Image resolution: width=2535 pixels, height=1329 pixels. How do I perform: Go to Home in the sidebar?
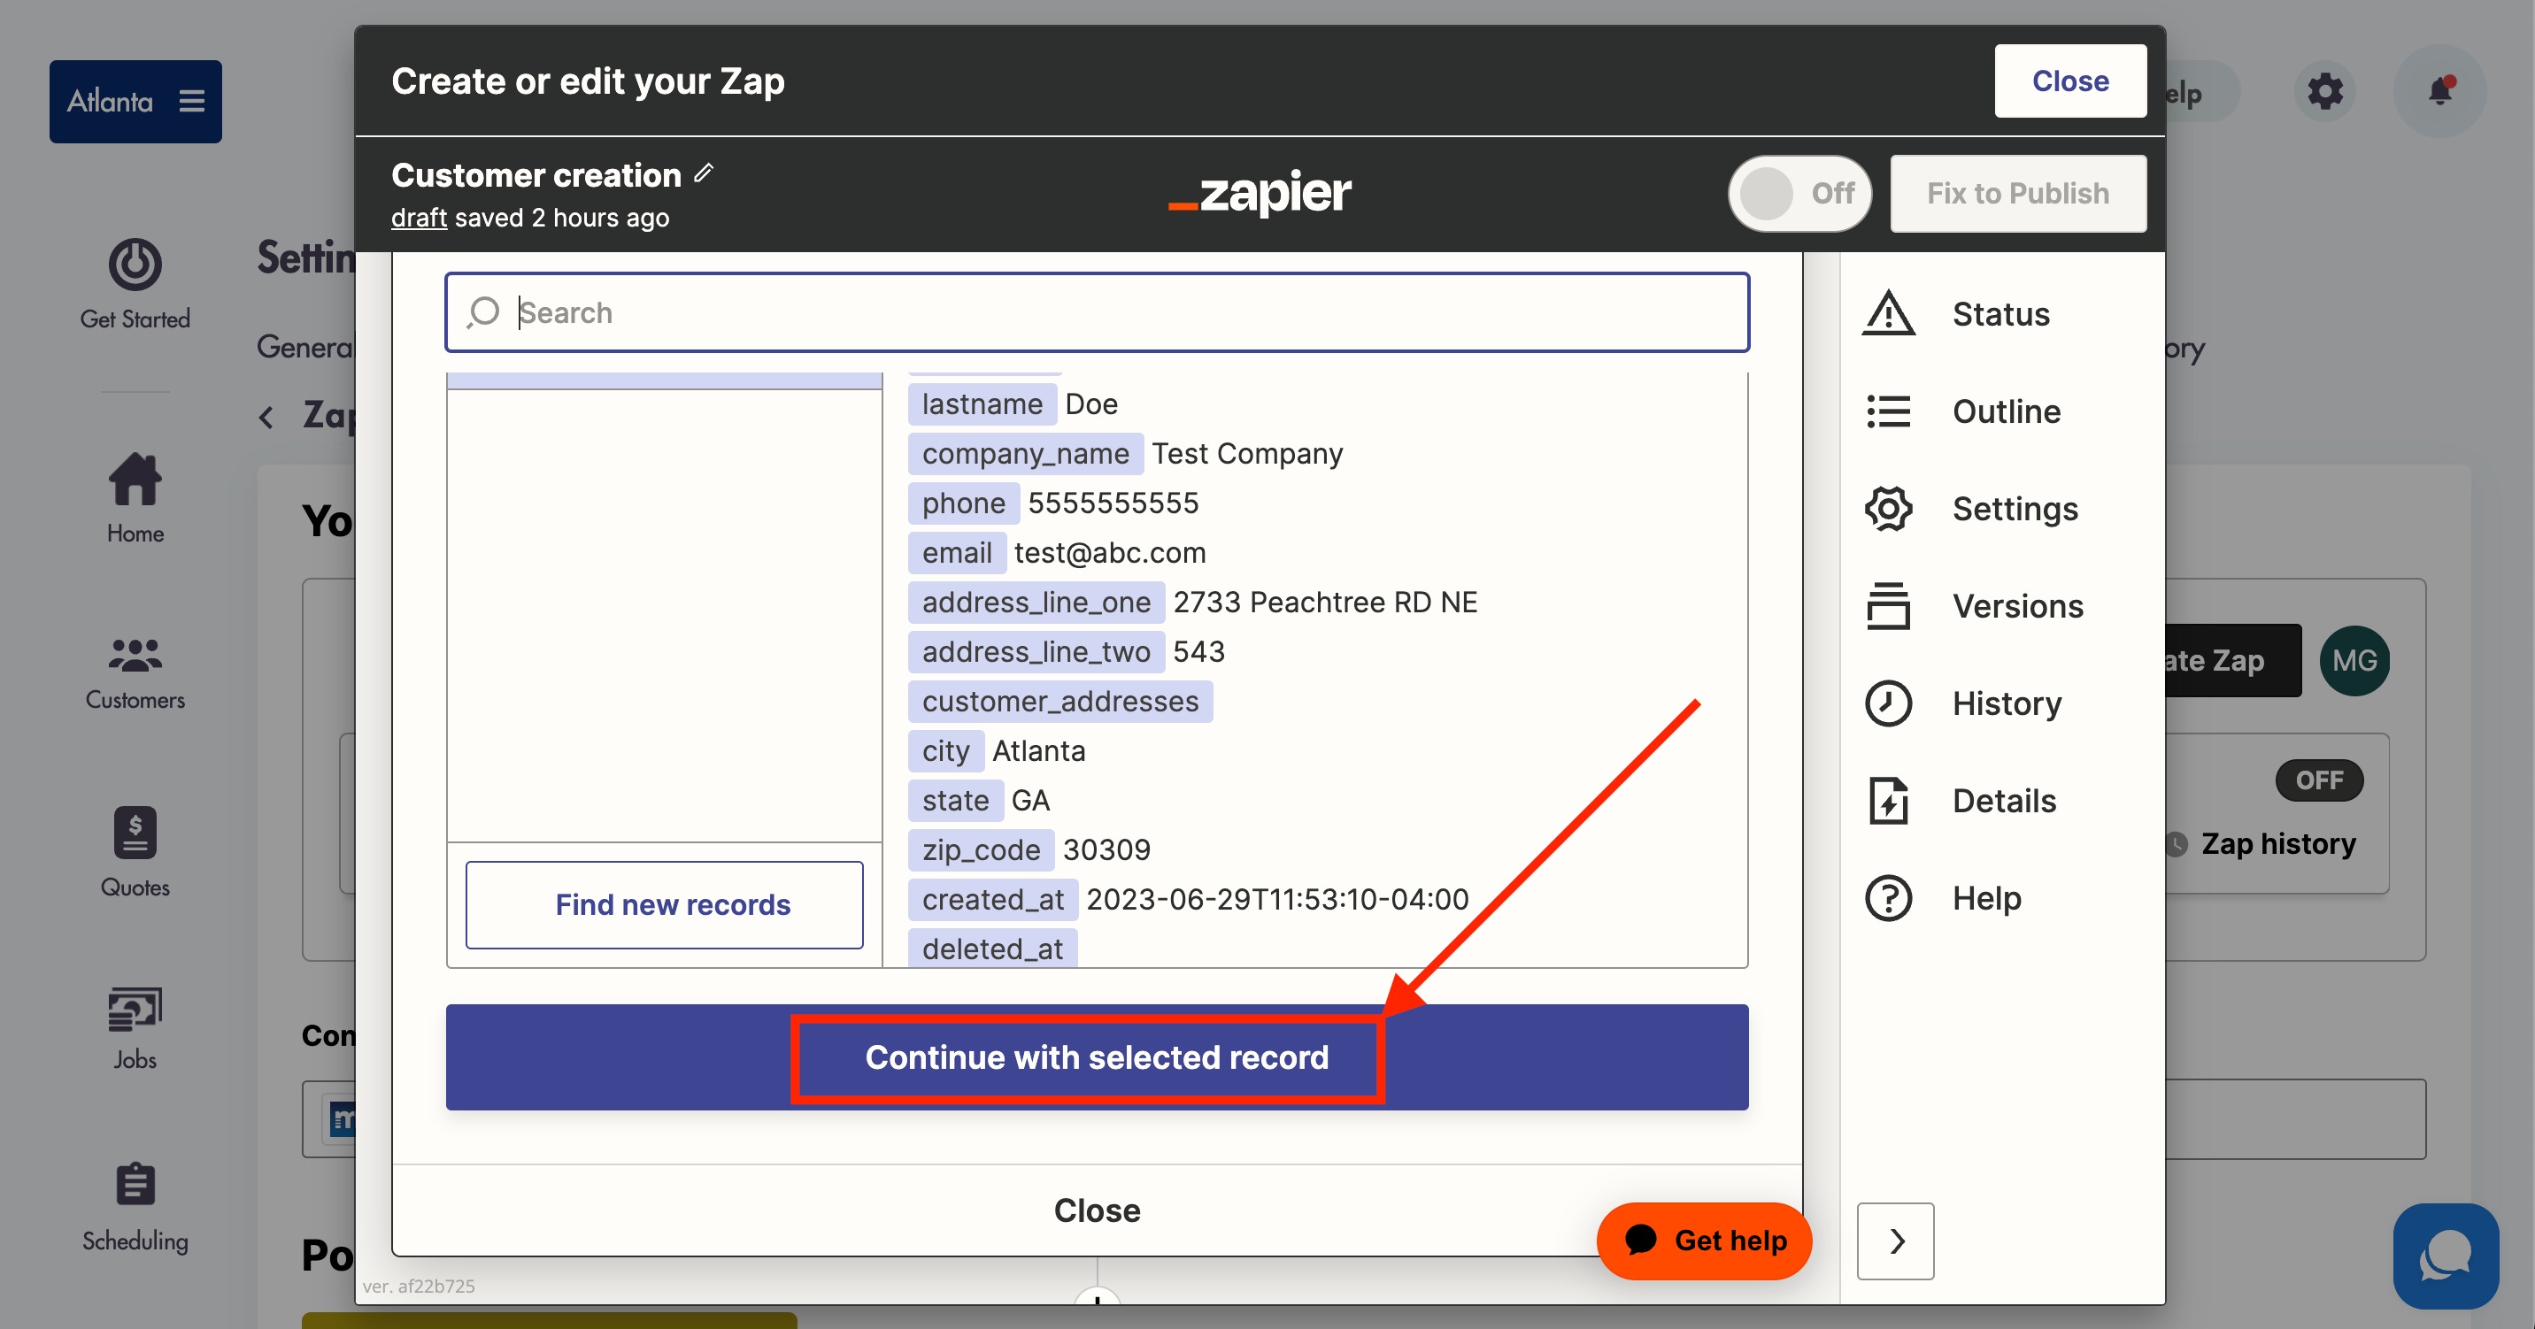[x=135, y=499]
